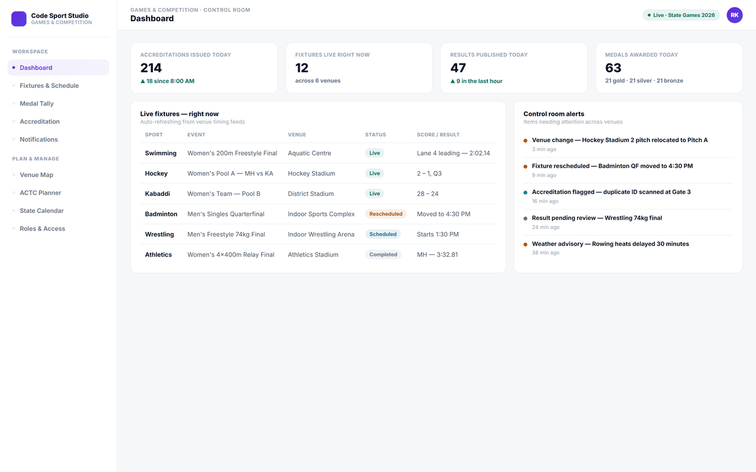This screenshot has width=756, height=472.
Task: Open the Fixtures Live Right Now card
Action: pos(359,68)
